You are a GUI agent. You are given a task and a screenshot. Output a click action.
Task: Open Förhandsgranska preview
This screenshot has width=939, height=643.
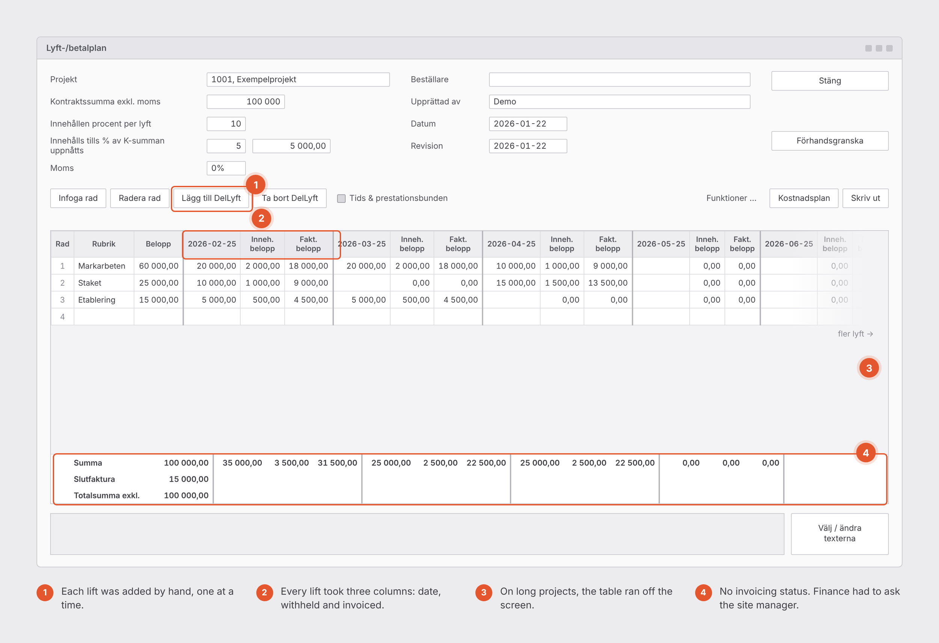[829, 140]
